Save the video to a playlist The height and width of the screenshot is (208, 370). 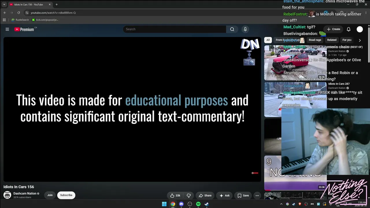coord(243,196)
